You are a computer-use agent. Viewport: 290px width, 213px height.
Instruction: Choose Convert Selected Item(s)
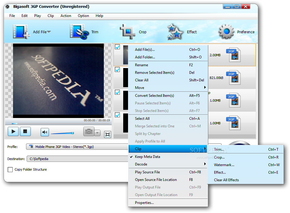point(168,96)
